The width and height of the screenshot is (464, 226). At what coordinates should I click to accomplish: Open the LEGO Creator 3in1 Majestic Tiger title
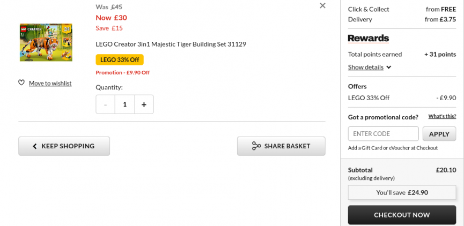(x=171, y=44)
